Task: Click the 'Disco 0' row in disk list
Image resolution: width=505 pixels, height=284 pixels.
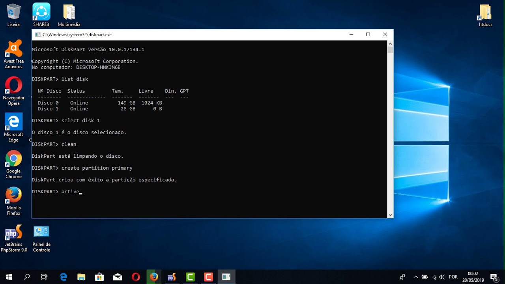Action: tap(100, 103)
